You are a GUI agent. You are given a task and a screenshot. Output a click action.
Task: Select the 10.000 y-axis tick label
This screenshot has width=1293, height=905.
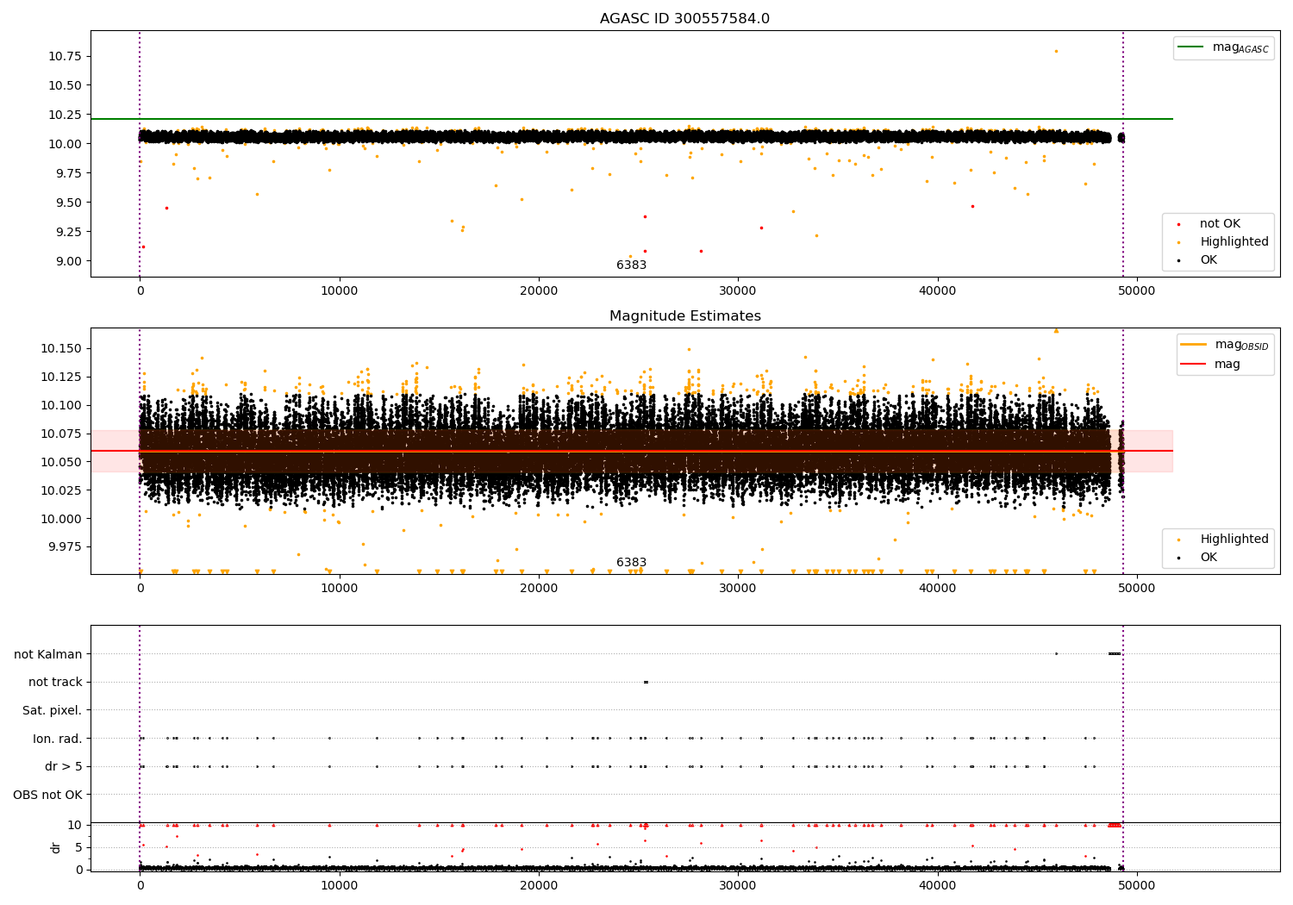click(x=61, y=519)
